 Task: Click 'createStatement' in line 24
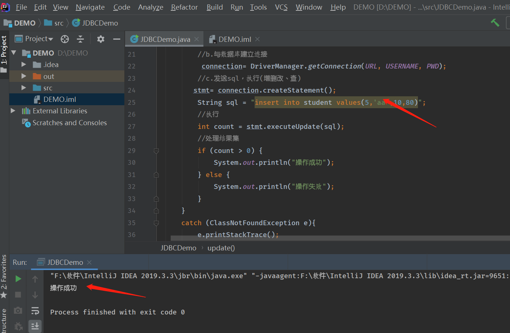(x=293, y=90)
